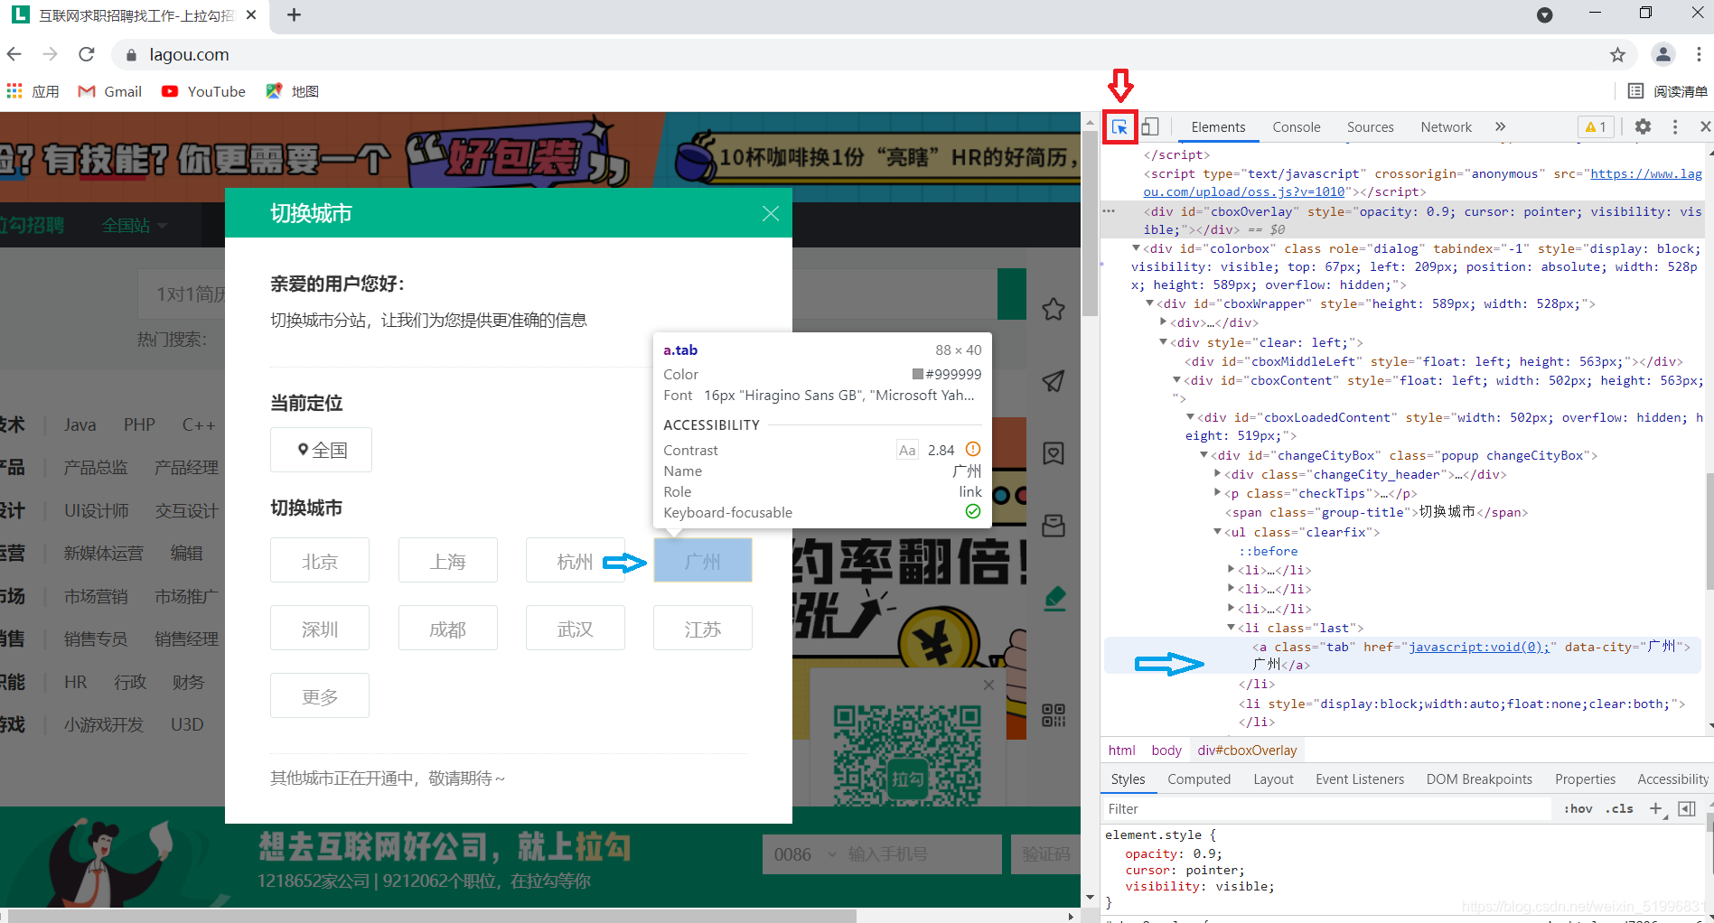Choose 杭州 city button
1714x923 pixels.
576,561
